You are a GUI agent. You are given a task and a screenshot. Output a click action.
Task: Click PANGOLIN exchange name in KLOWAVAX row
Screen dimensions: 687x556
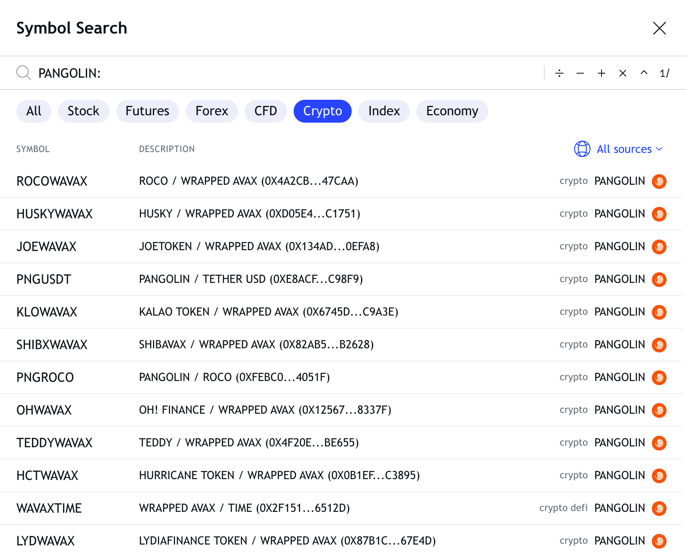(620, 312)
